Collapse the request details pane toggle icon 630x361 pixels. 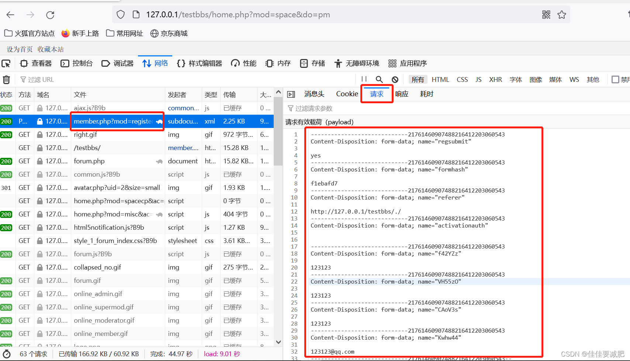click(x=291, y=94)
